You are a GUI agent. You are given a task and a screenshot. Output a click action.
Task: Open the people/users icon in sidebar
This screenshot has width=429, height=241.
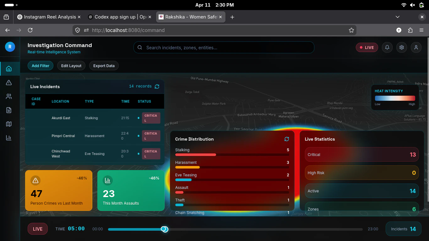pyautogui.click(x=9, y=96)
